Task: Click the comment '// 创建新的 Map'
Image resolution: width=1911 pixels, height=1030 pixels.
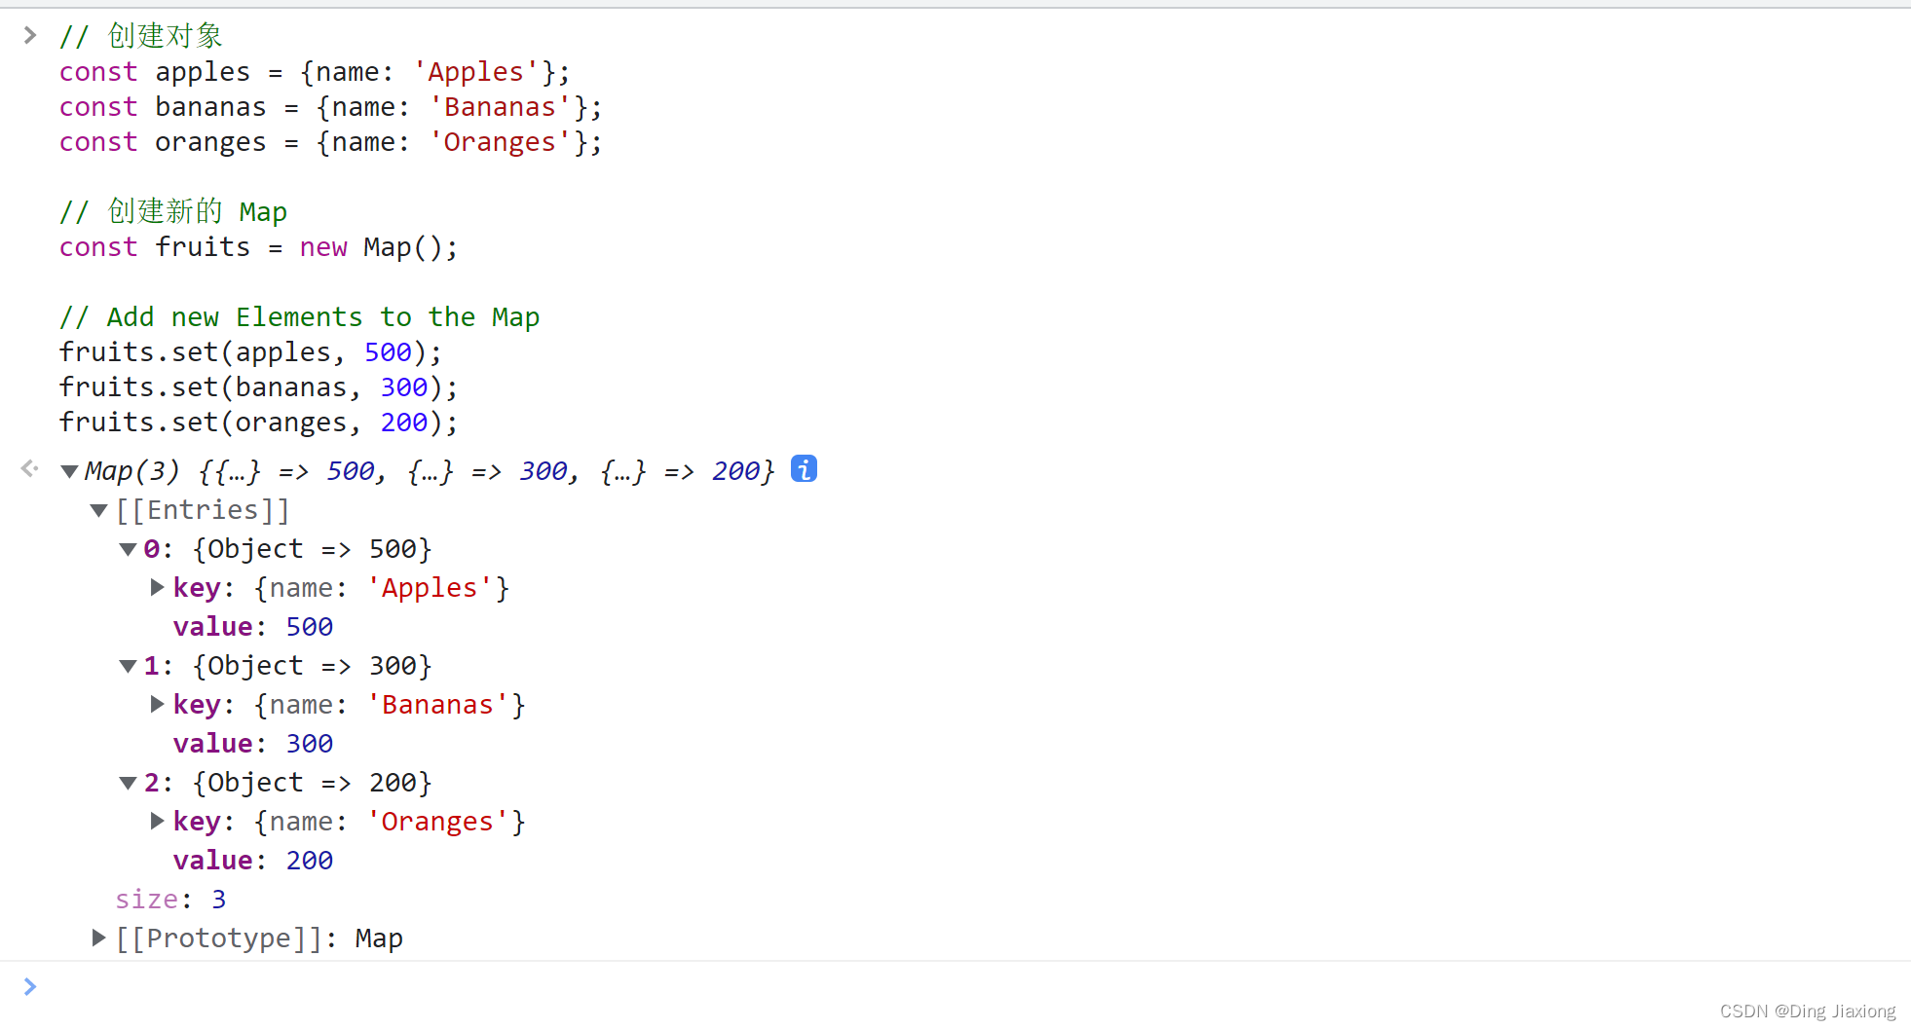Action: (x=173, y=211)
